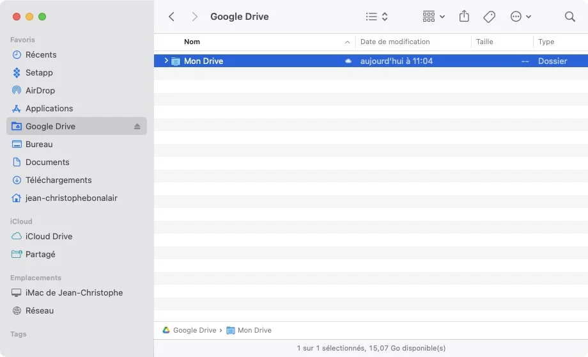Screen dimensions: 588x357
Task: Click the Emplacements section heading
Action: tap(36, 278)
